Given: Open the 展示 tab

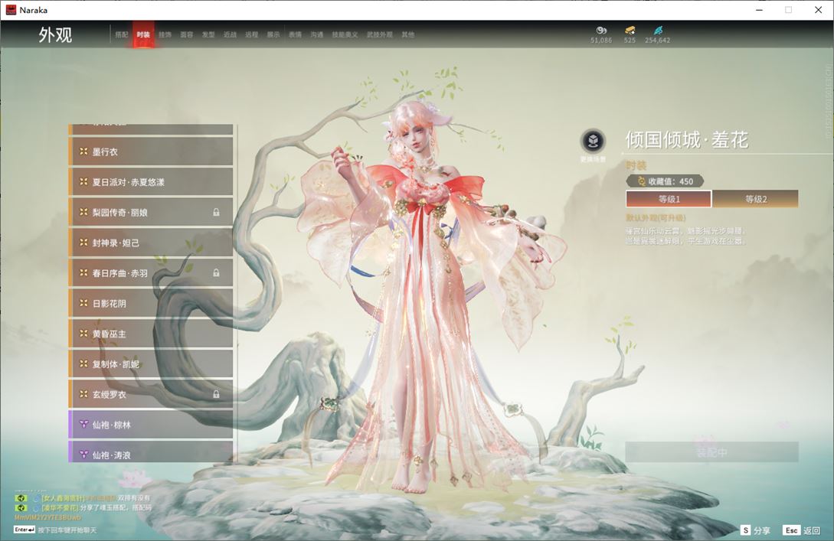Looking at the screenshot, I should 273,34.
